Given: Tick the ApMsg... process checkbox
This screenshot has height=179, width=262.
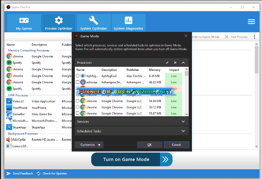Looking at the screenshot, I should tap(77, 76).
